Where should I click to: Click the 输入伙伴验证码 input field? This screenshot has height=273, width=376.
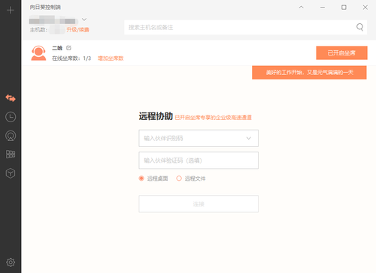[199, 160]
